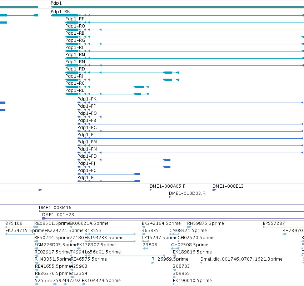Screen dimensions: 304x286
Task: Click the Pdp1-PL protein label
Action: tap(87, 178)
